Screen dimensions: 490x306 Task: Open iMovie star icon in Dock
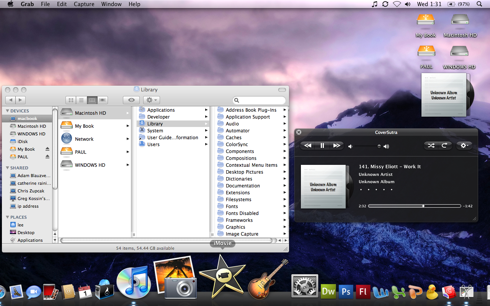222,277
